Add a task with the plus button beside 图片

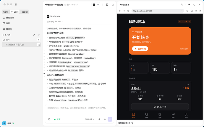[38, 40]
